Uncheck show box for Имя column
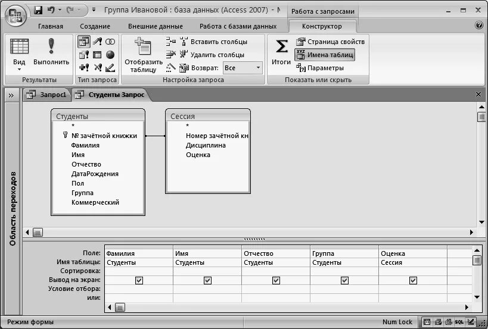The height and width of the screenshot is (329, 488). [207, 280]
